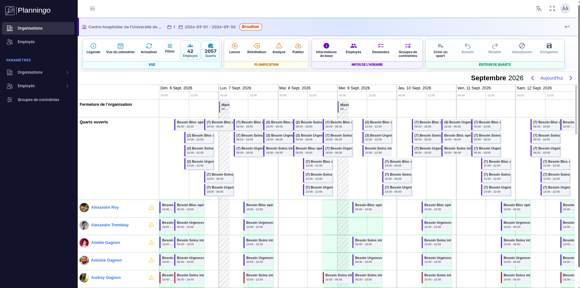Viewport: 580px width, 288px height.
Task: Expand Organisations under Paramètres
Action: [x=38, y=72]
